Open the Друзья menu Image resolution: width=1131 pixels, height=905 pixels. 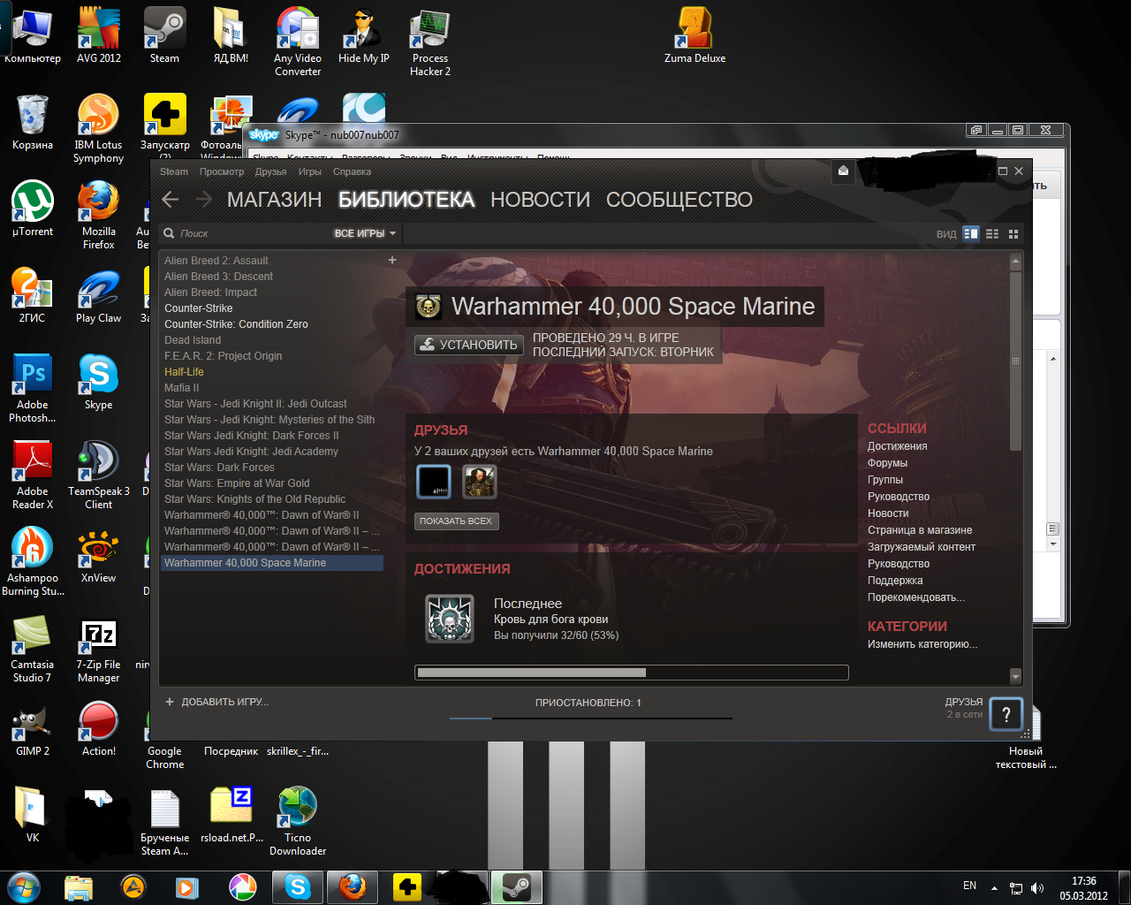271,171
